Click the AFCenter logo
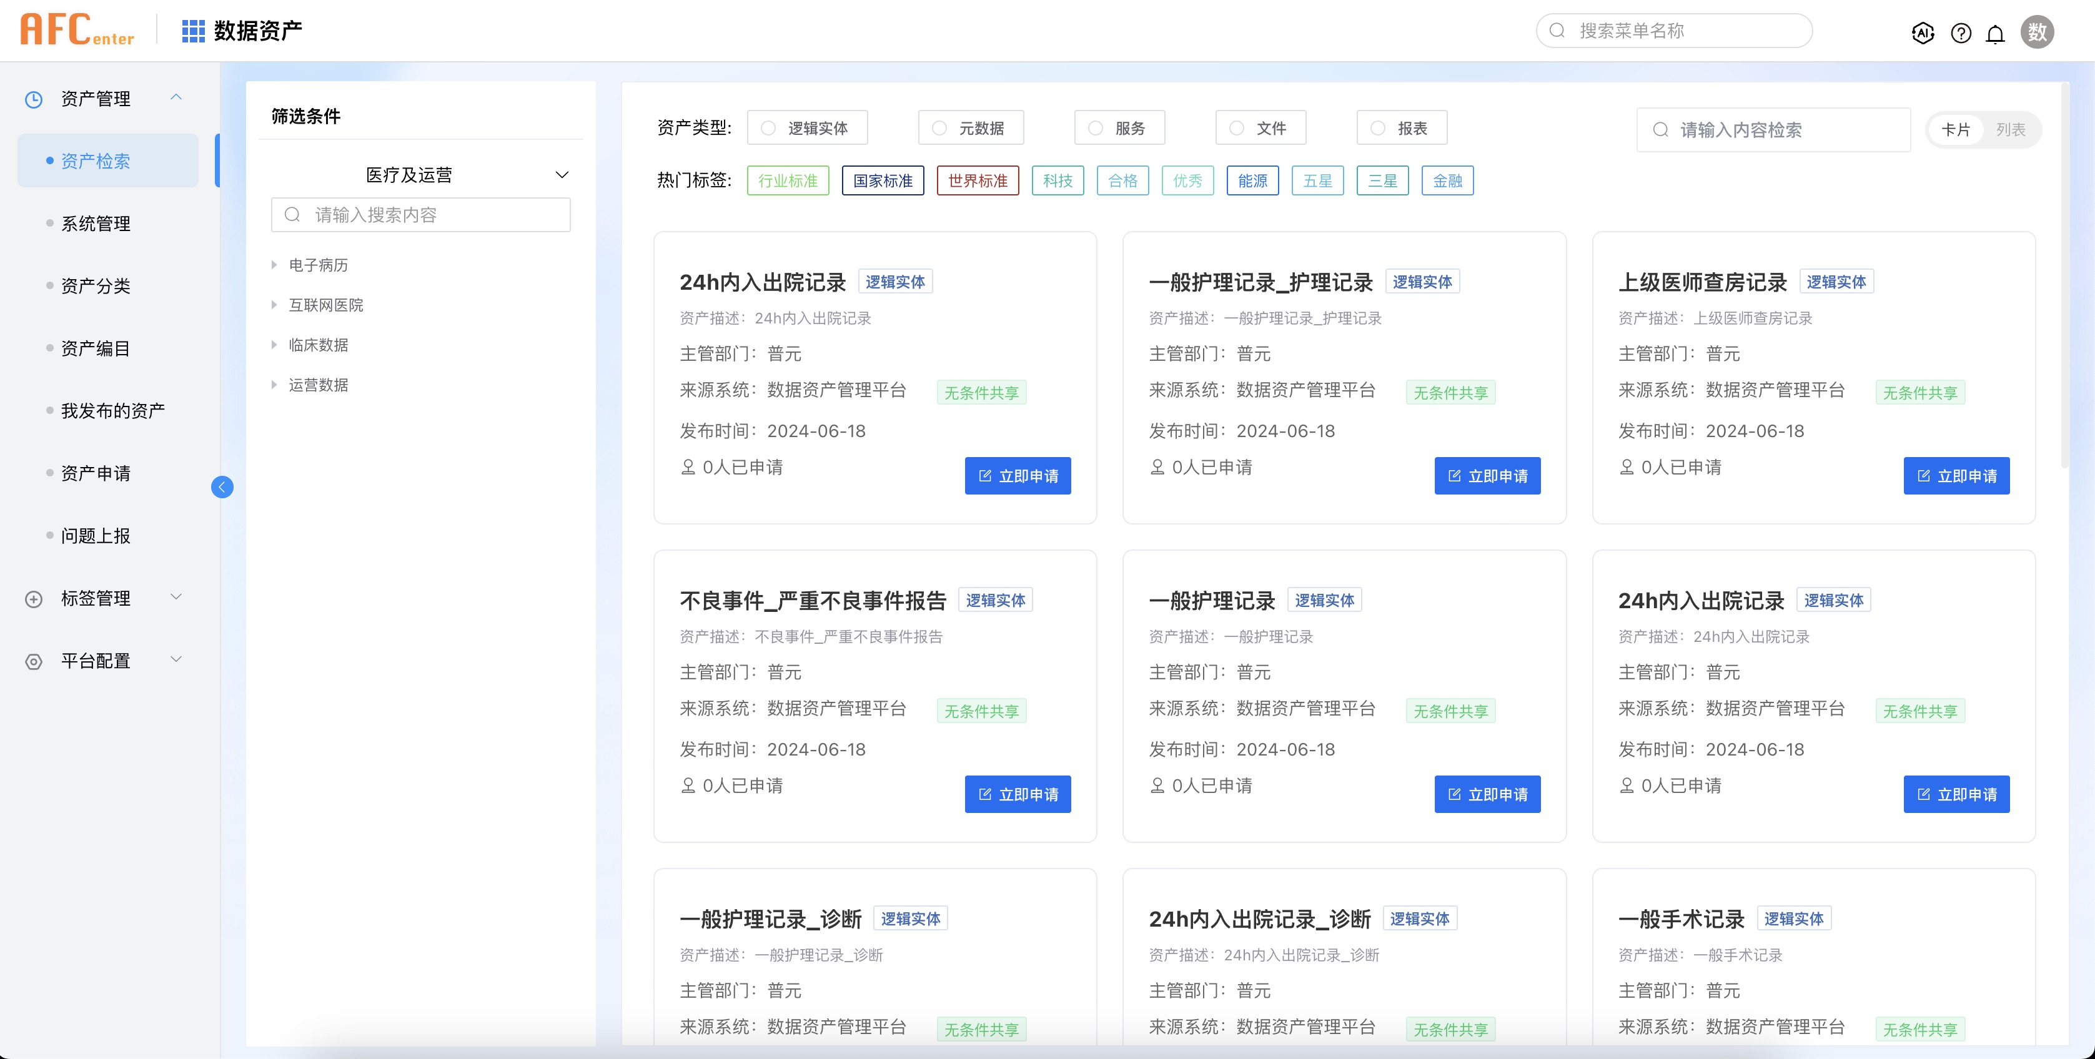This screenshot has width=2095, height=1059. tap(77, 30)
